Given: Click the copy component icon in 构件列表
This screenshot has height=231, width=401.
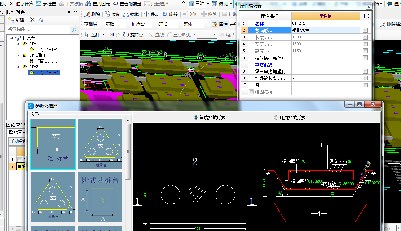Looking at the screenshot, I should [x=40, y=20].
